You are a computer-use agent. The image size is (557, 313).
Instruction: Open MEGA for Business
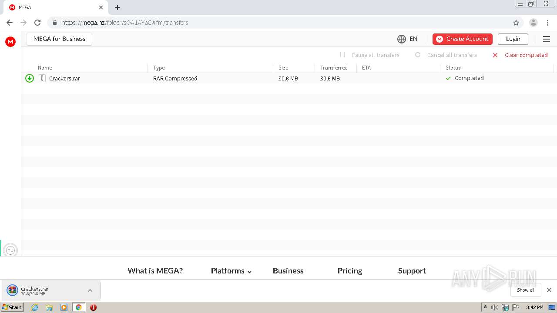tap(59, 39)
